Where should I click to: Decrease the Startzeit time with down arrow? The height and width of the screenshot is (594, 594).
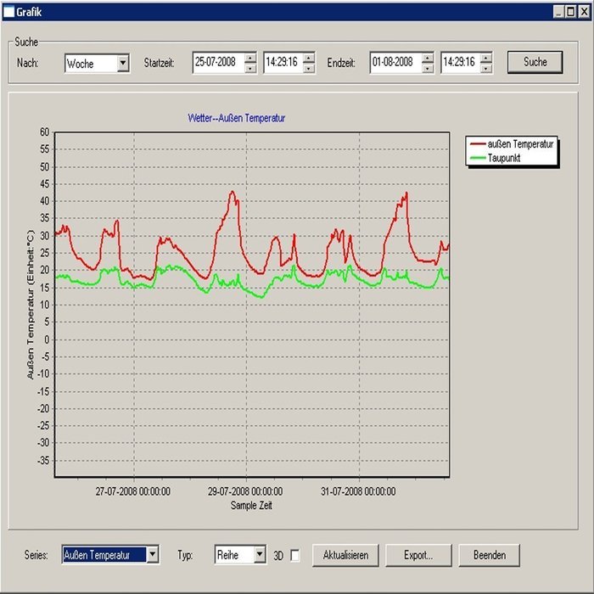[x=309, y=68]
